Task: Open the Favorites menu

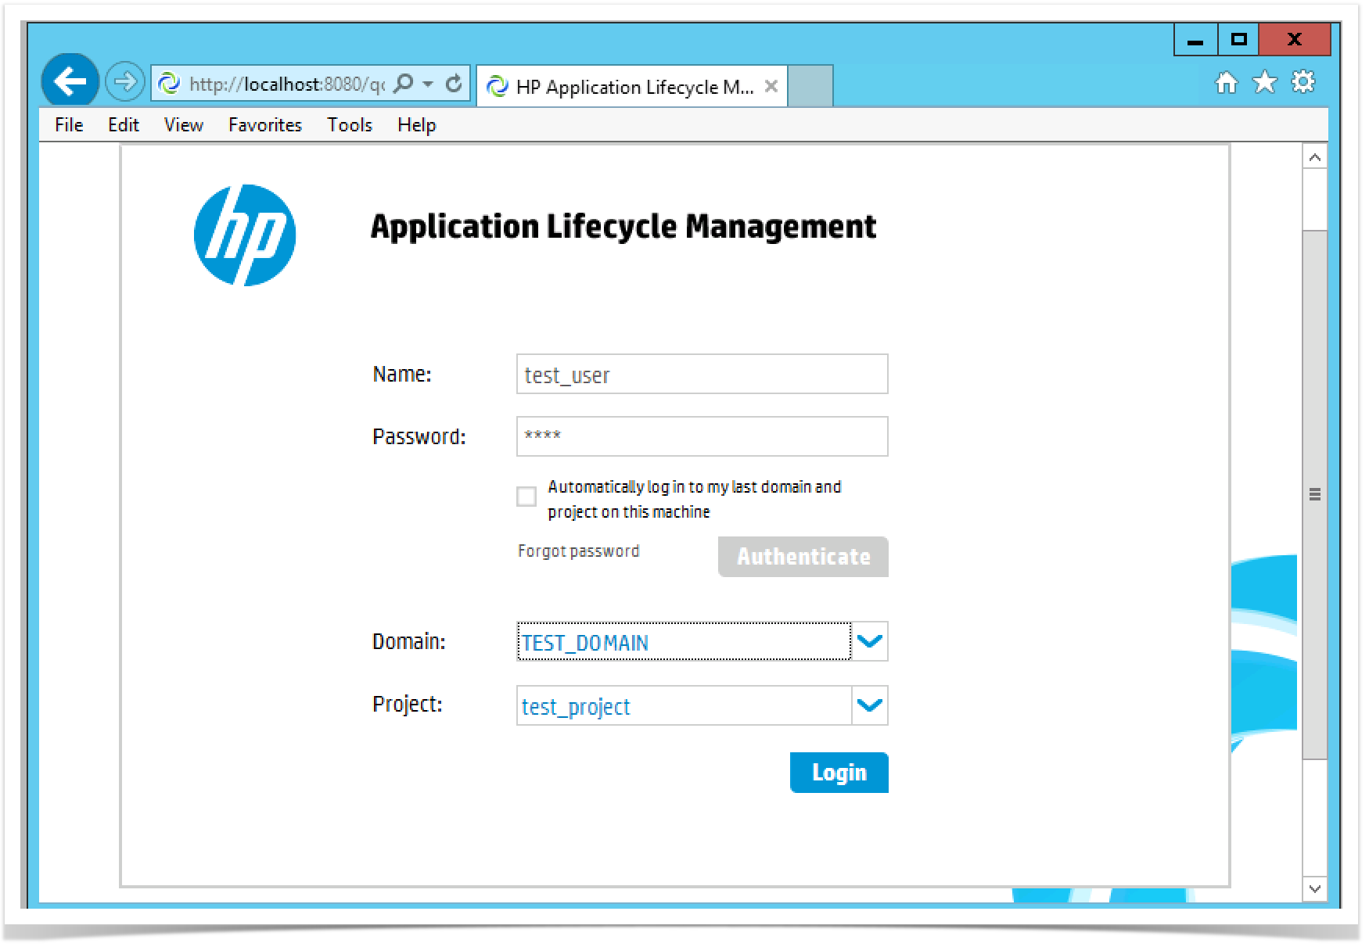Action: (265, 125)
